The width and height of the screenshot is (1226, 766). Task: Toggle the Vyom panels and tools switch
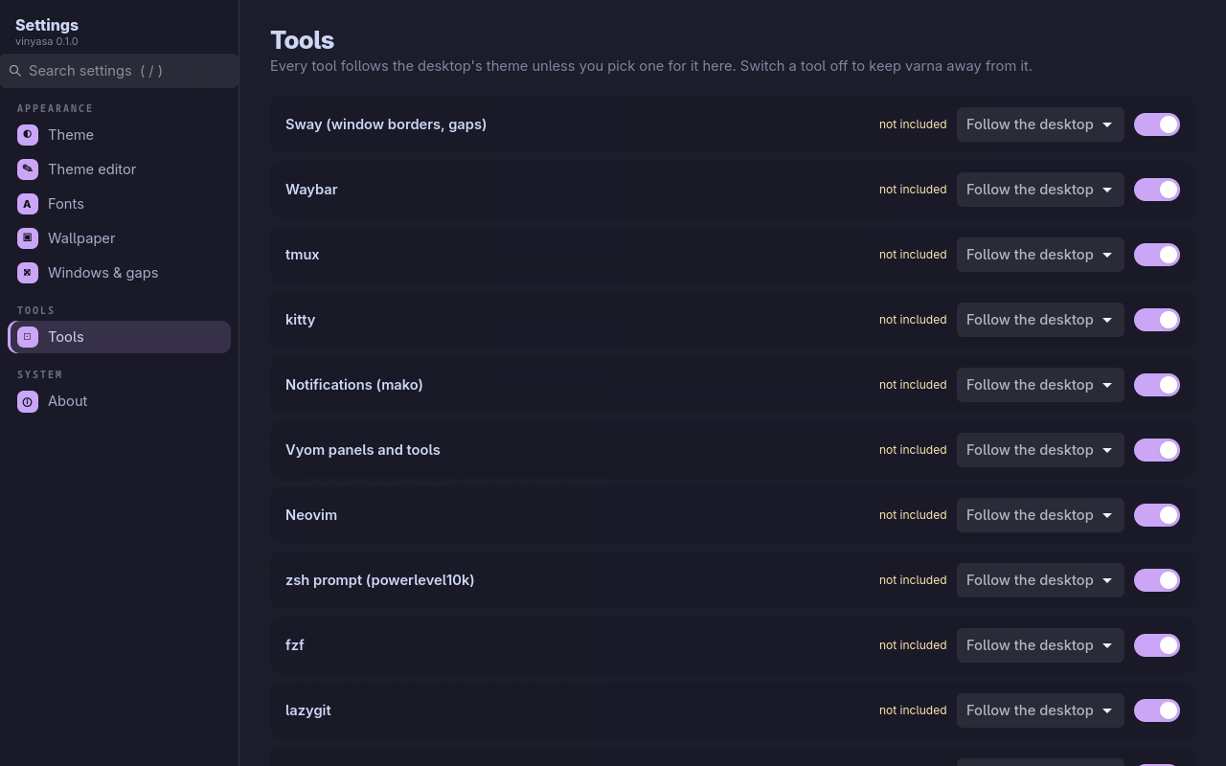pos(1157,450)
